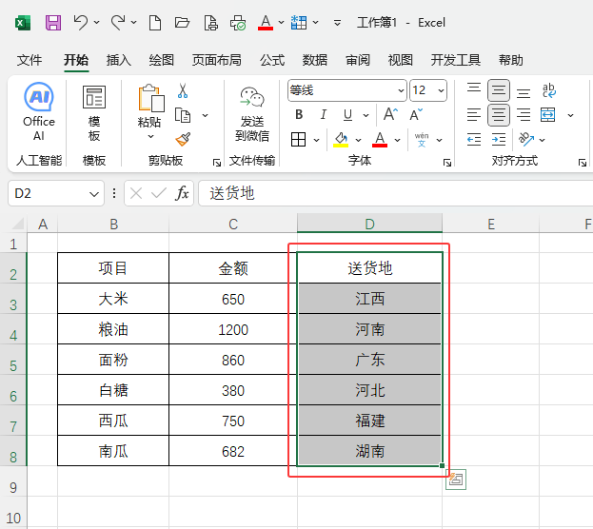Click the Cut scissors icon
The image size is (593, 529).
click(183, 90)
